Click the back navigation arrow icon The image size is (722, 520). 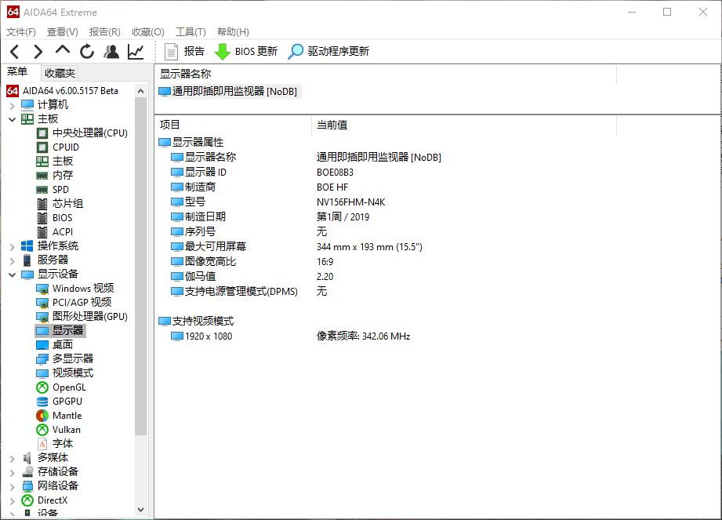(14, 52)
